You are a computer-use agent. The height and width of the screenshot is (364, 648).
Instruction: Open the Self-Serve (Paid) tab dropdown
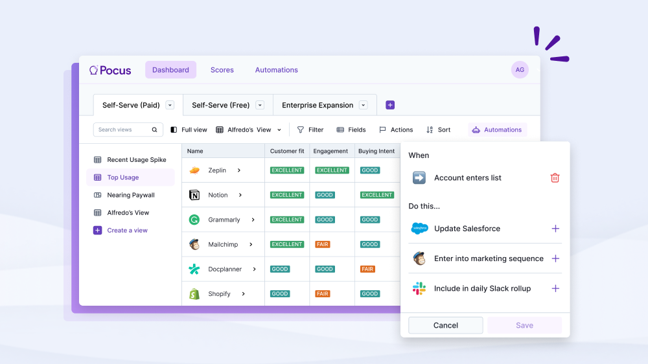(170, 105)
